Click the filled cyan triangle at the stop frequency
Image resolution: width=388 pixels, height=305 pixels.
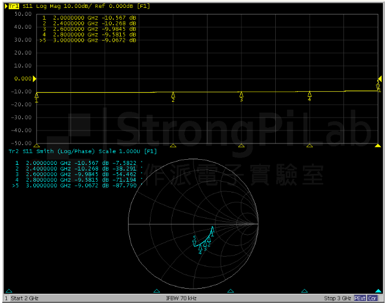(x=378, y=291)
